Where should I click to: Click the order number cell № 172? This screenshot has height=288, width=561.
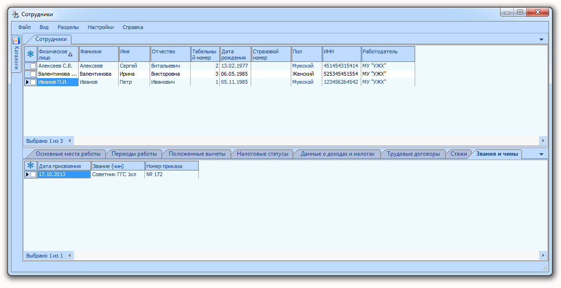coord(172,174)
